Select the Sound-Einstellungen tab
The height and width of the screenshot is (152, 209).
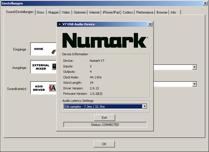20,12
